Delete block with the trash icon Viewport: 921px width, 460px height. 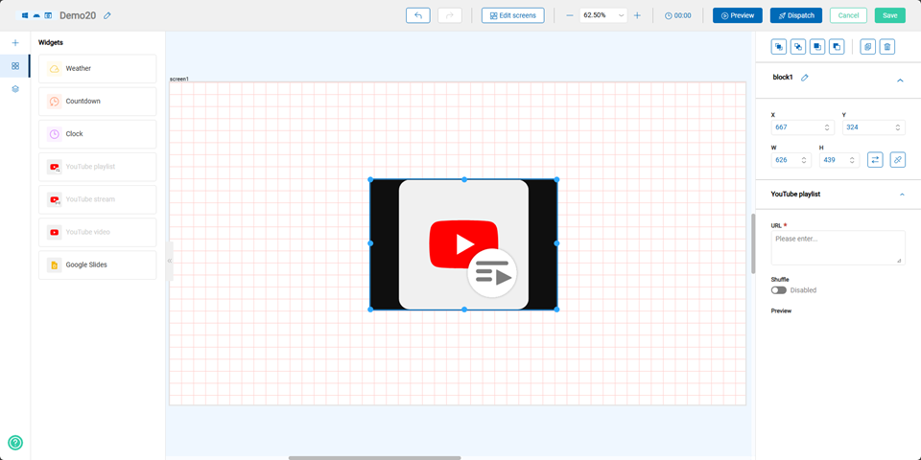click(886, 47)
